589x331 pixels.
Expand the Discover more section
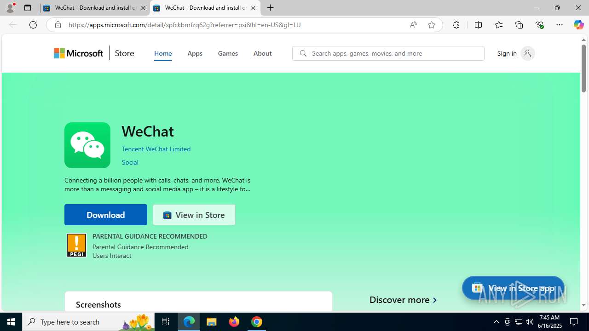click(x=403, y=300)
